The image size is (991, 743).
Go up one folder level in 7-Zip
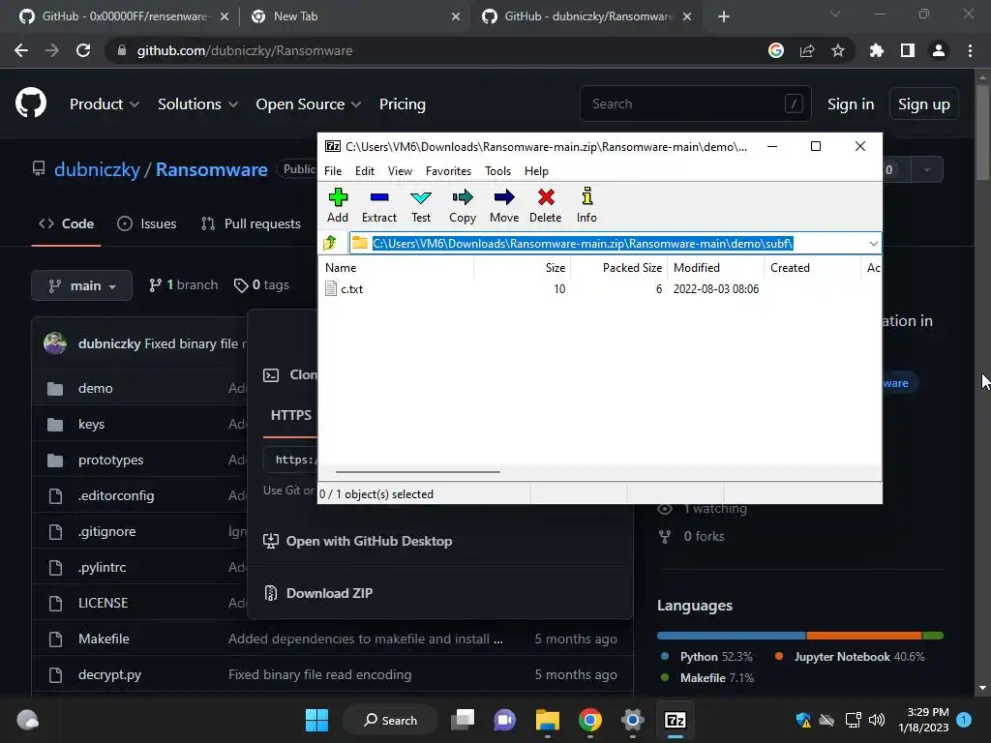330,243
